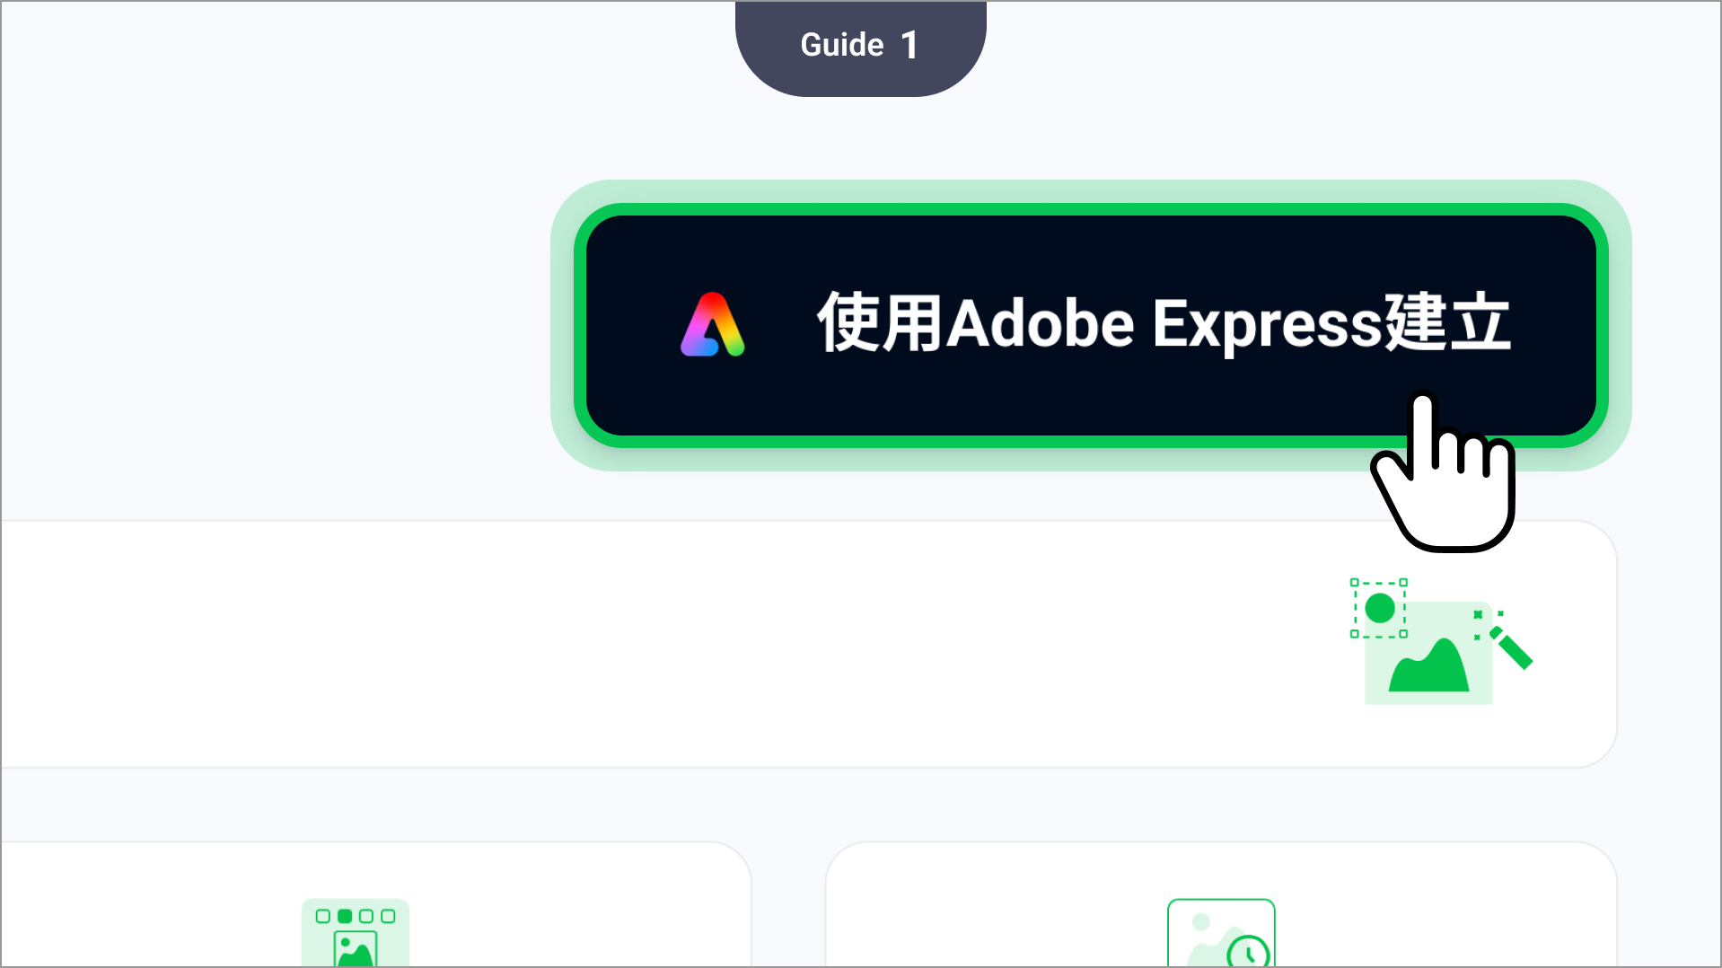Screen dimensions: 1722x968
Task: Click the green magic wand graphic
Action: [1511, 647]
